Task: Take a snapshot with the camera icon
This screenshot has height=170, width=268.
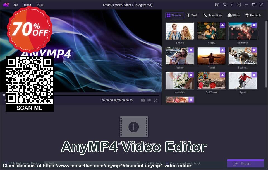Action: [x=143, y=100]
